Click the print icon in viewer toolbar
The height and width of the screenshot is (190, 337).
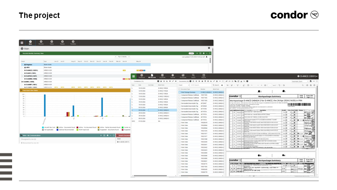307,85
